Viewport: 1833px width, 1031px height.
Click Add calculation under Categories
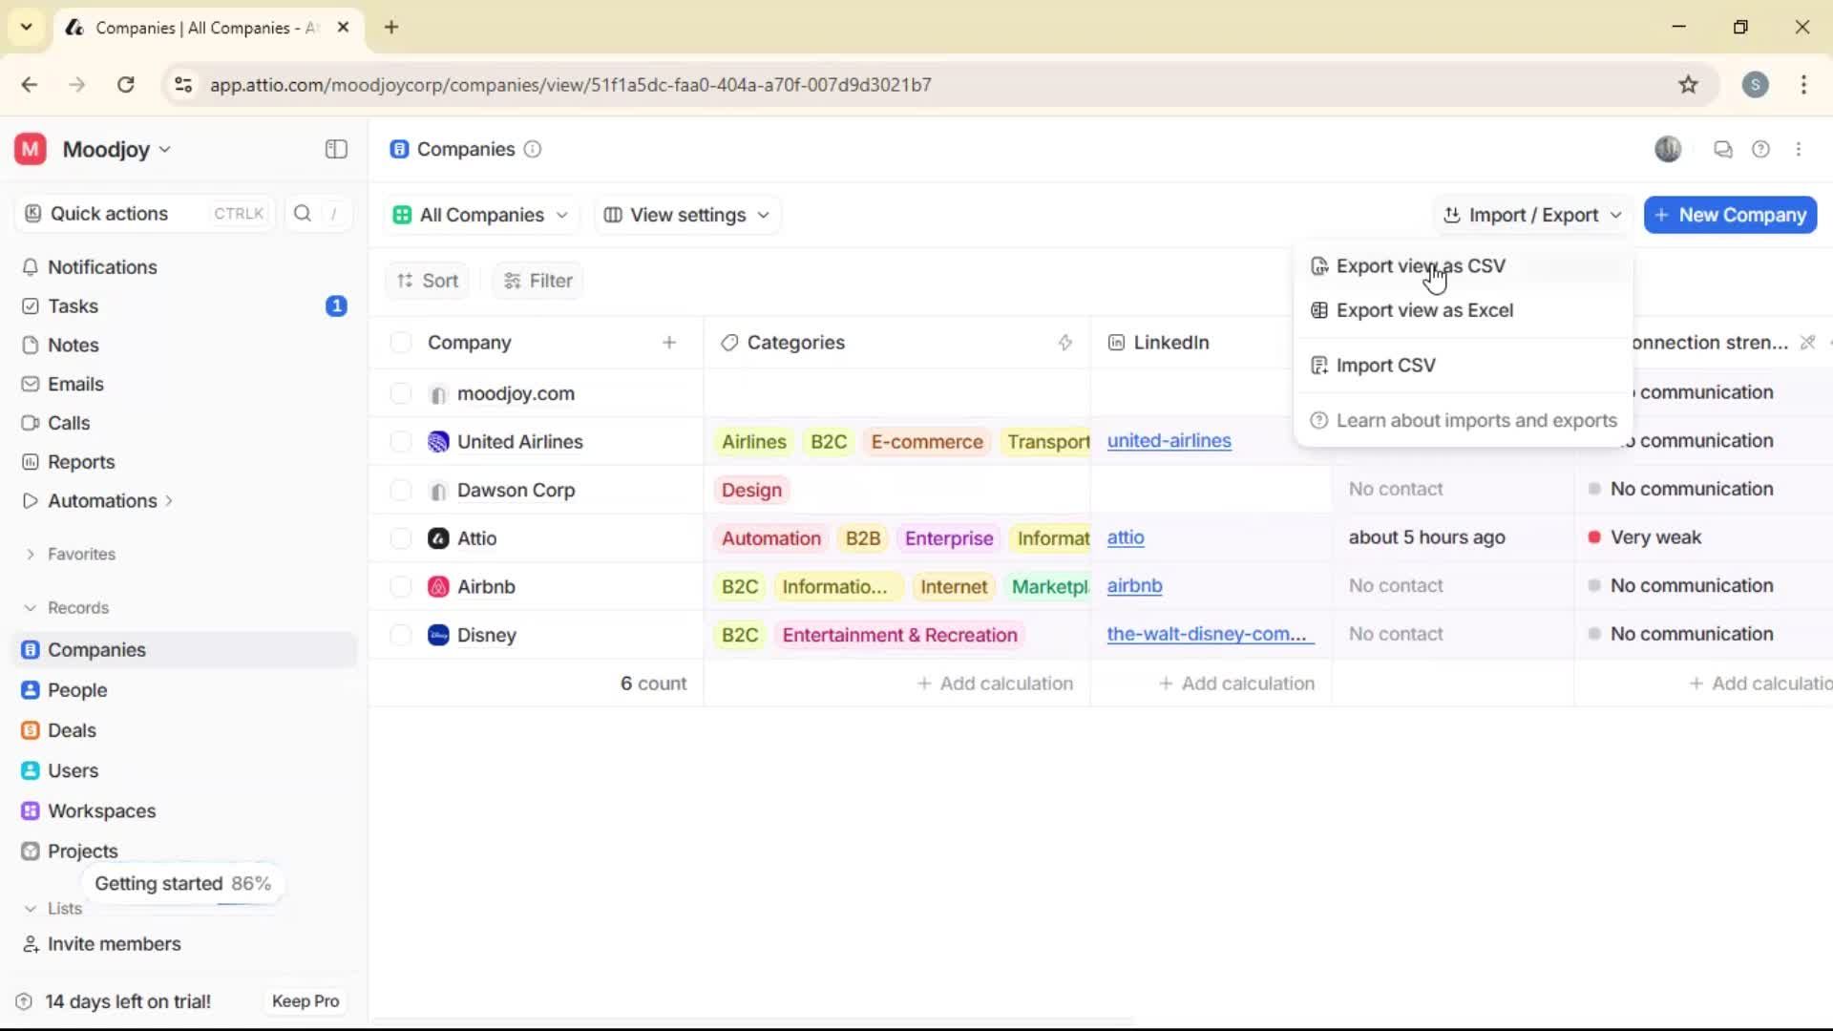click(x=995, y=684)
